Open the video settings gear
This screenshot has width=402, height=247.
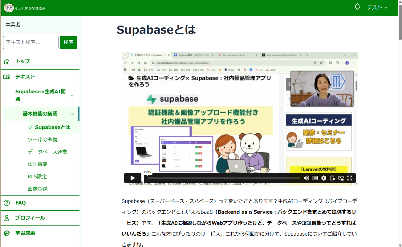[323, 178]
